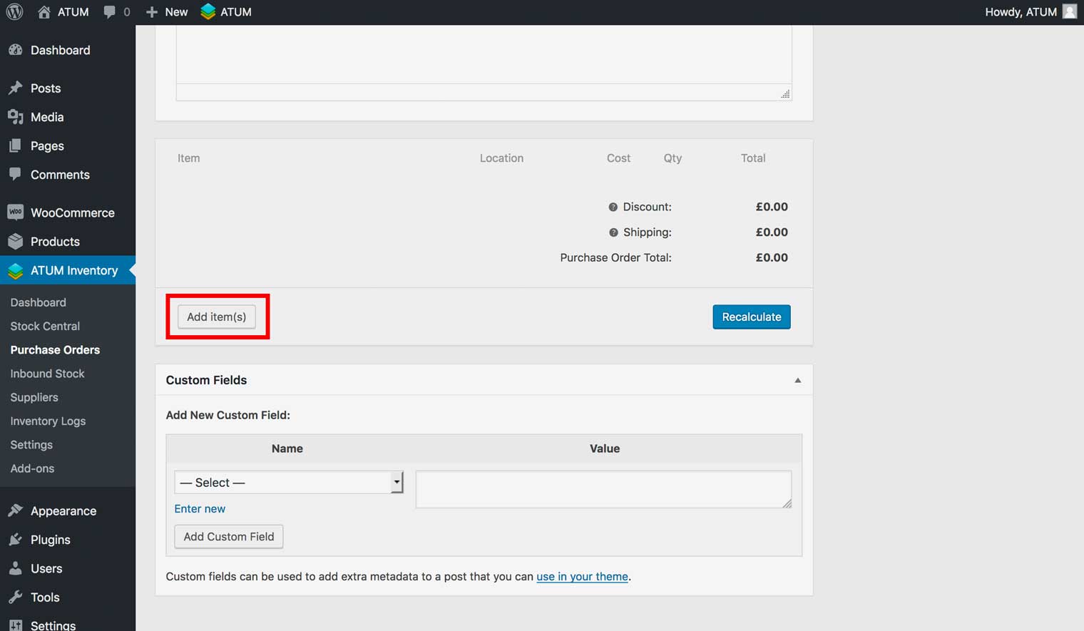Open the Suppliers submenu page
The width and height of the screenshot is (1084, 631).
pos(34,397)
